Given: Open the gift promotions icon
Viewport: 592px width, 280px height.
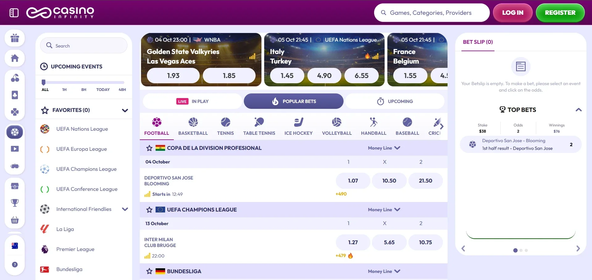Looking at the screenshot, I should (x=15, y=38).
